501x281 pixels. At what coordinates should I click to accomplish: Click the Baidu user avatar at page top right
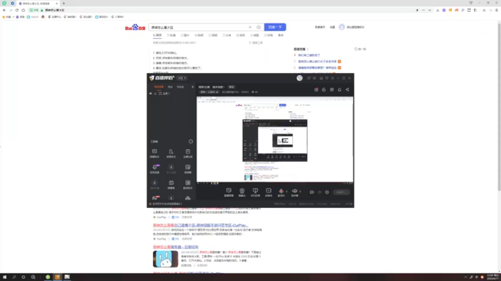coord(341,27)
